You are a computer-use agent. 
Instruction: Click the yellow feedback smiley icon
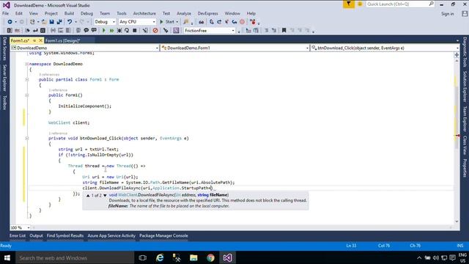point(360,4)
